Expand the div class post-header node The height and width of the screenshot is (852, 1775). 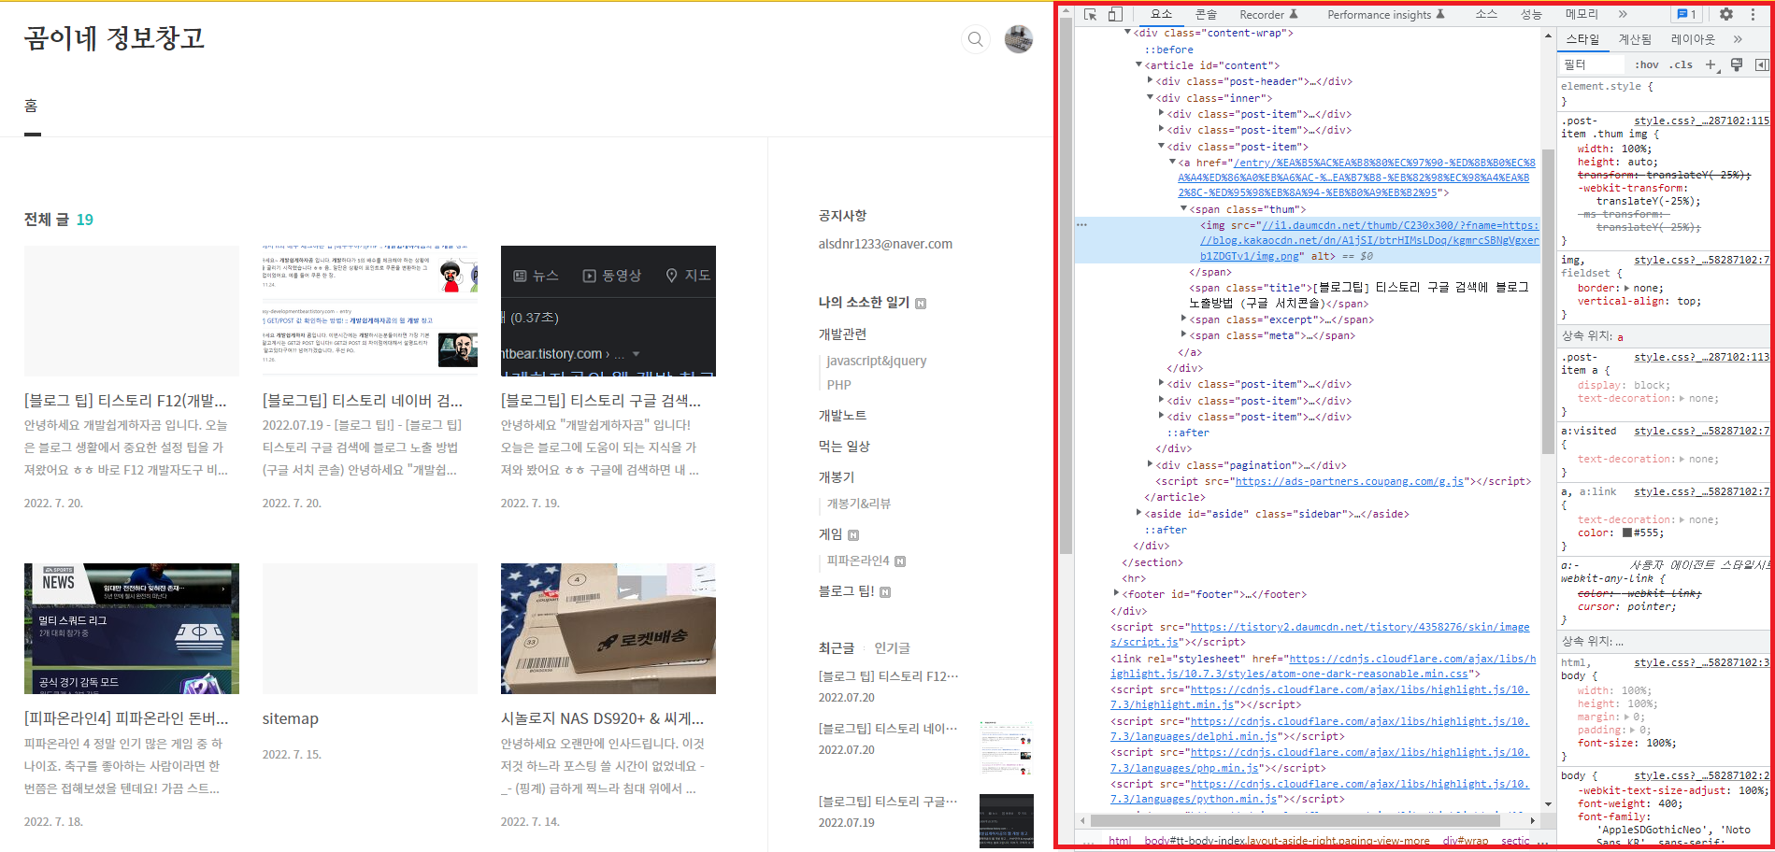pyautogui.click(x=1150, y=81)
